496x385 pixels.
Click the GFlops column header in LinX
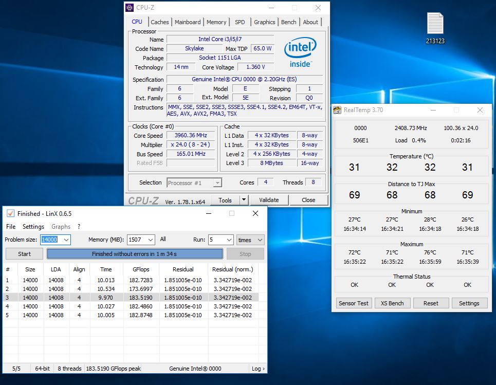pos(141,269)
